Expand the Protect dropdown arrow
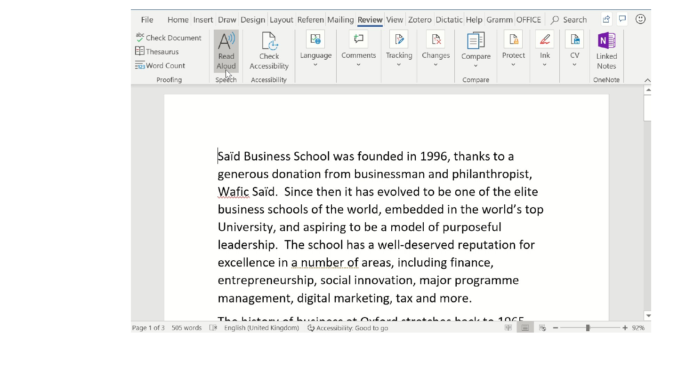 [513, 65]
